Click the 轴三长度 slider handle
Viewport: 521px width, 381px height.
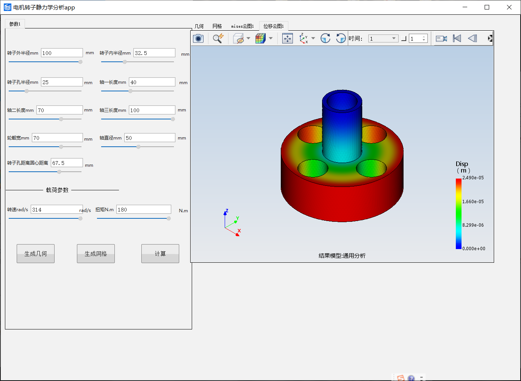pos(173,119)
